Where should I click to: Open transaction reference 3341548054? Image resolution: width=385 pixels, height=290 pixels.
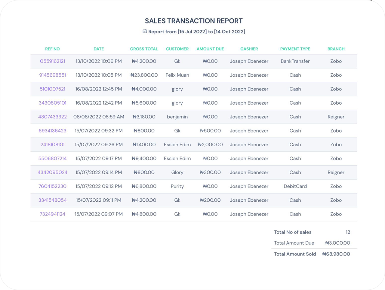[52, 200]
